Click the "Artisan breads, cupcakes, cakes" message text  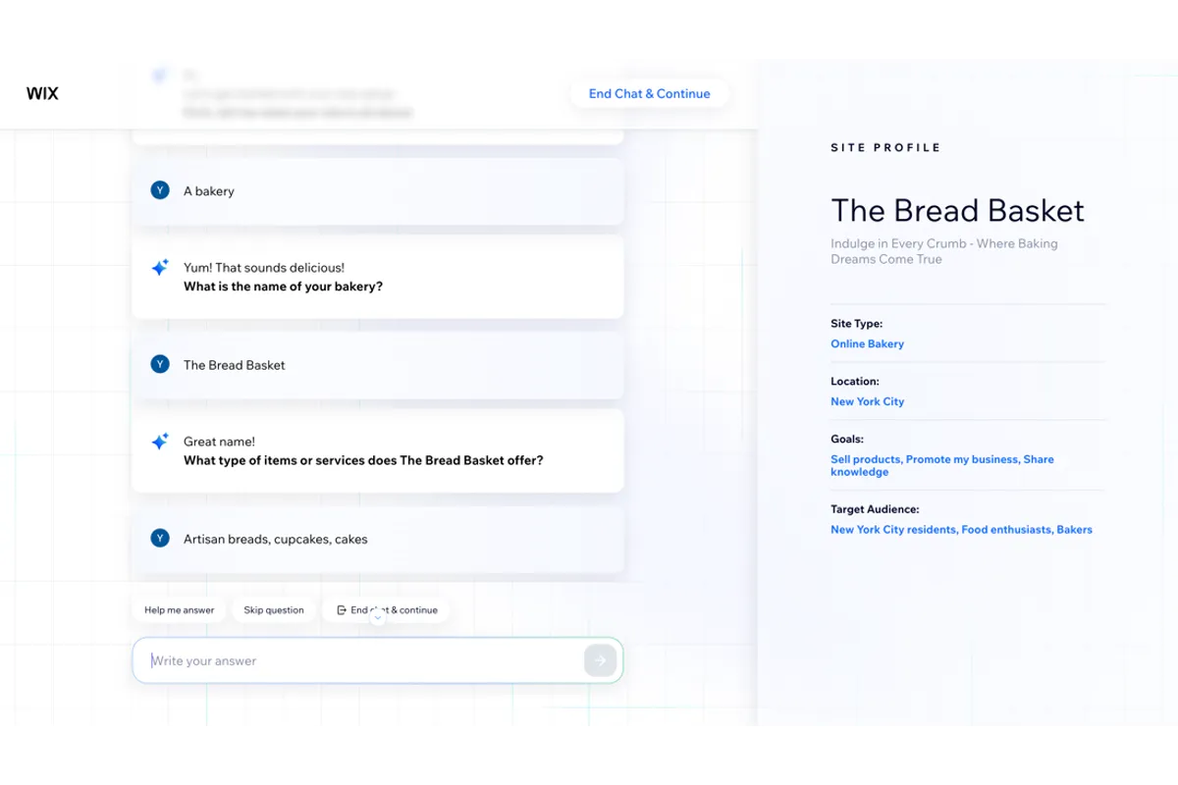click(x=275, y=540)
